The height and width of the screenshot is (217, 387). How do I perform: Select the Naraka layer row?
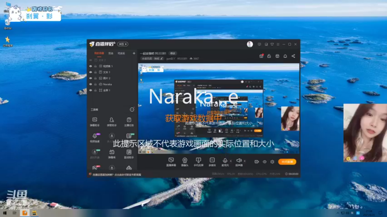click(112, 84)
